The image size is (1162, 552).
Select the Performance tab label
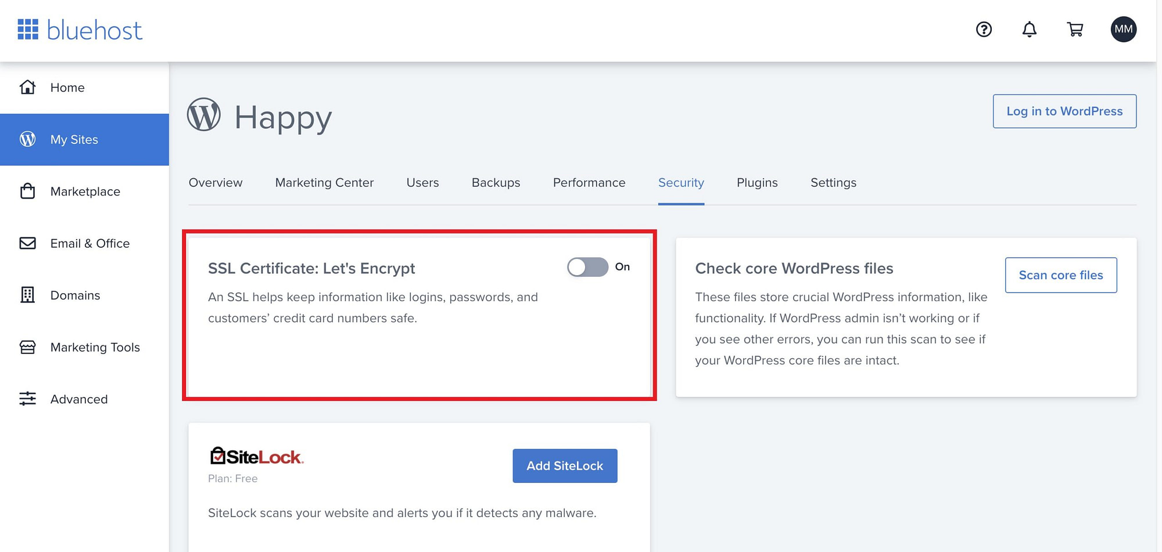pos(589,182)
